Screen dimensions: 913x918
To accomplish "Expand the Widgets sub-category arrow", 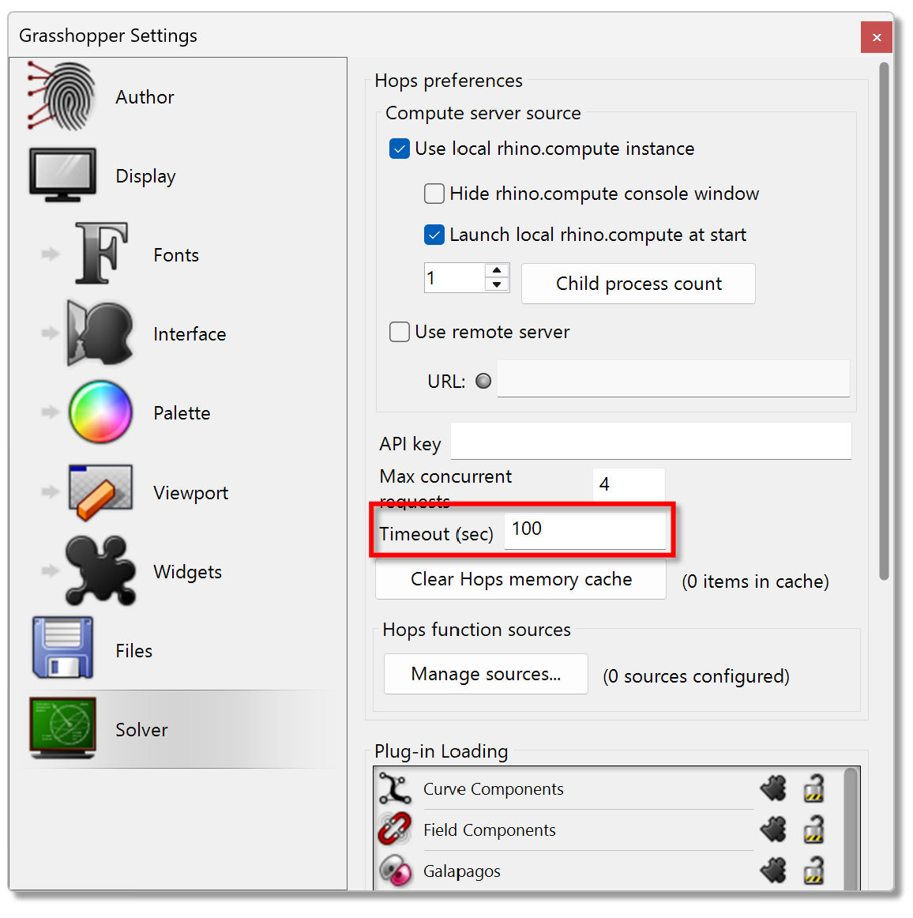I will tap(51, 571).
